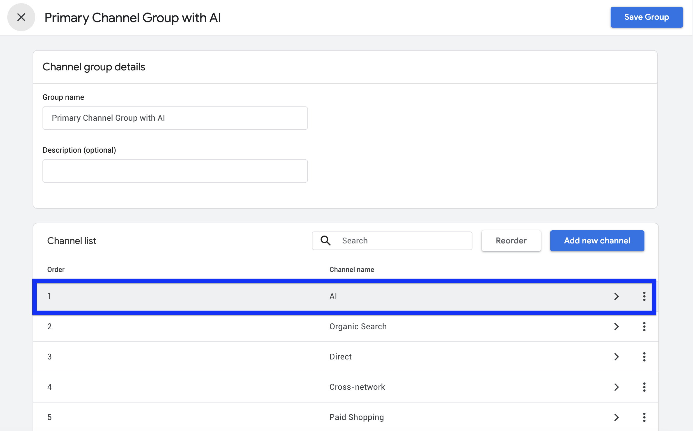
Task: Click the magnifier icon in channel search
Action: 326,241
